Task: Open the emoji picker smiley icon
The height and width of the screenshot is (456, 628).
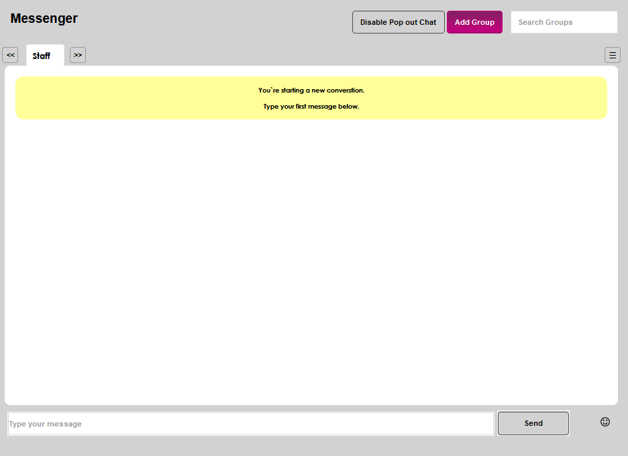Action: click(x=605, y=422)
